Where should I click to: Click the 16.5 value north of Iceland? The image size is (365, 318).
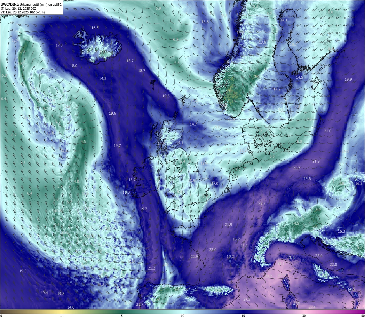point(95,28)
